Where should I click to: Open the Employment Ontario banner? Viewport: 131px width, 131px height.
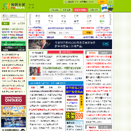pos(13,100)
